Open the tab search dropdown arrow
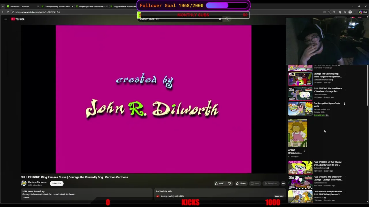 (3, 6)
